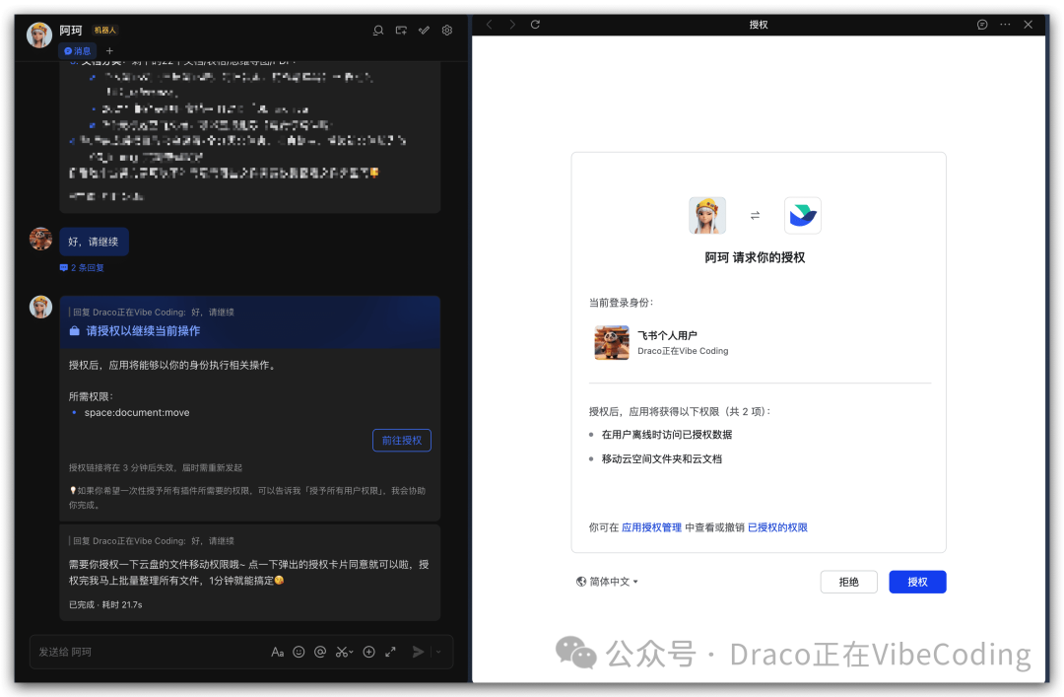Click the plus icon to attach content
The width and height of the screenshot is (1064, 697).
(368, 652)
